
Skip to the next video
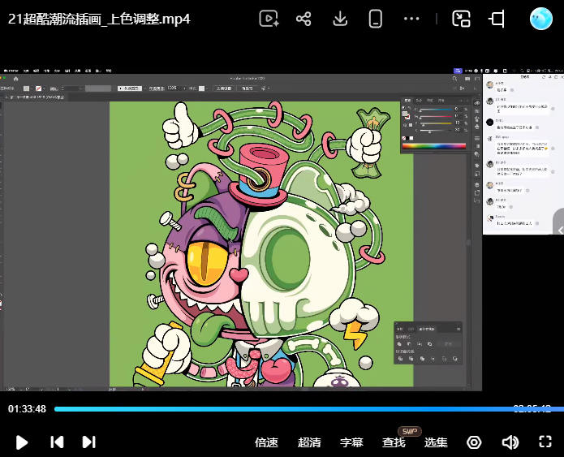(x=88, y=442)
